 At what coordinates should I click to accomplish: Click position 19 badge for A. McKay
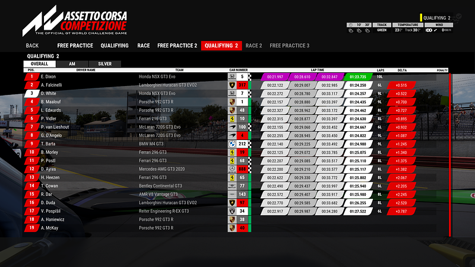point(31,228)
